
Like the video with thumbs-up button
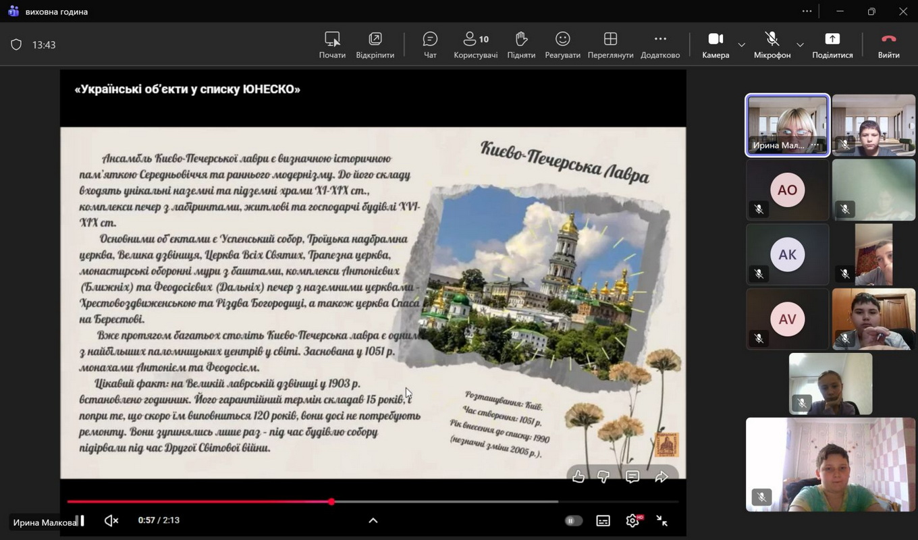578,477
